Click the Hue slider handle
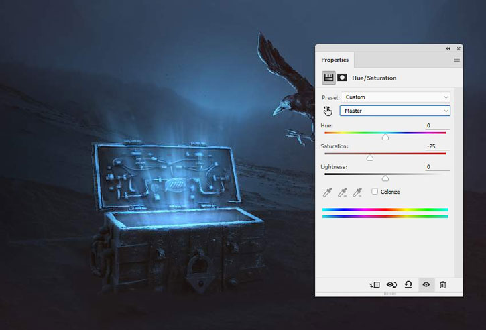The image size is (486, 330). (385, 137)
